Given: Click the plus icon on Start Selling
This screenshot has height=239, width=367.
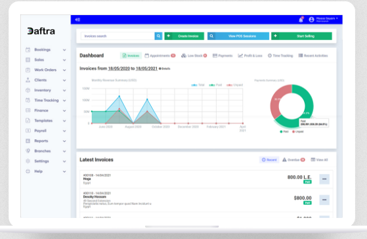Looking at the screenshot, I should pyautogui.click(x=276, y=36).
